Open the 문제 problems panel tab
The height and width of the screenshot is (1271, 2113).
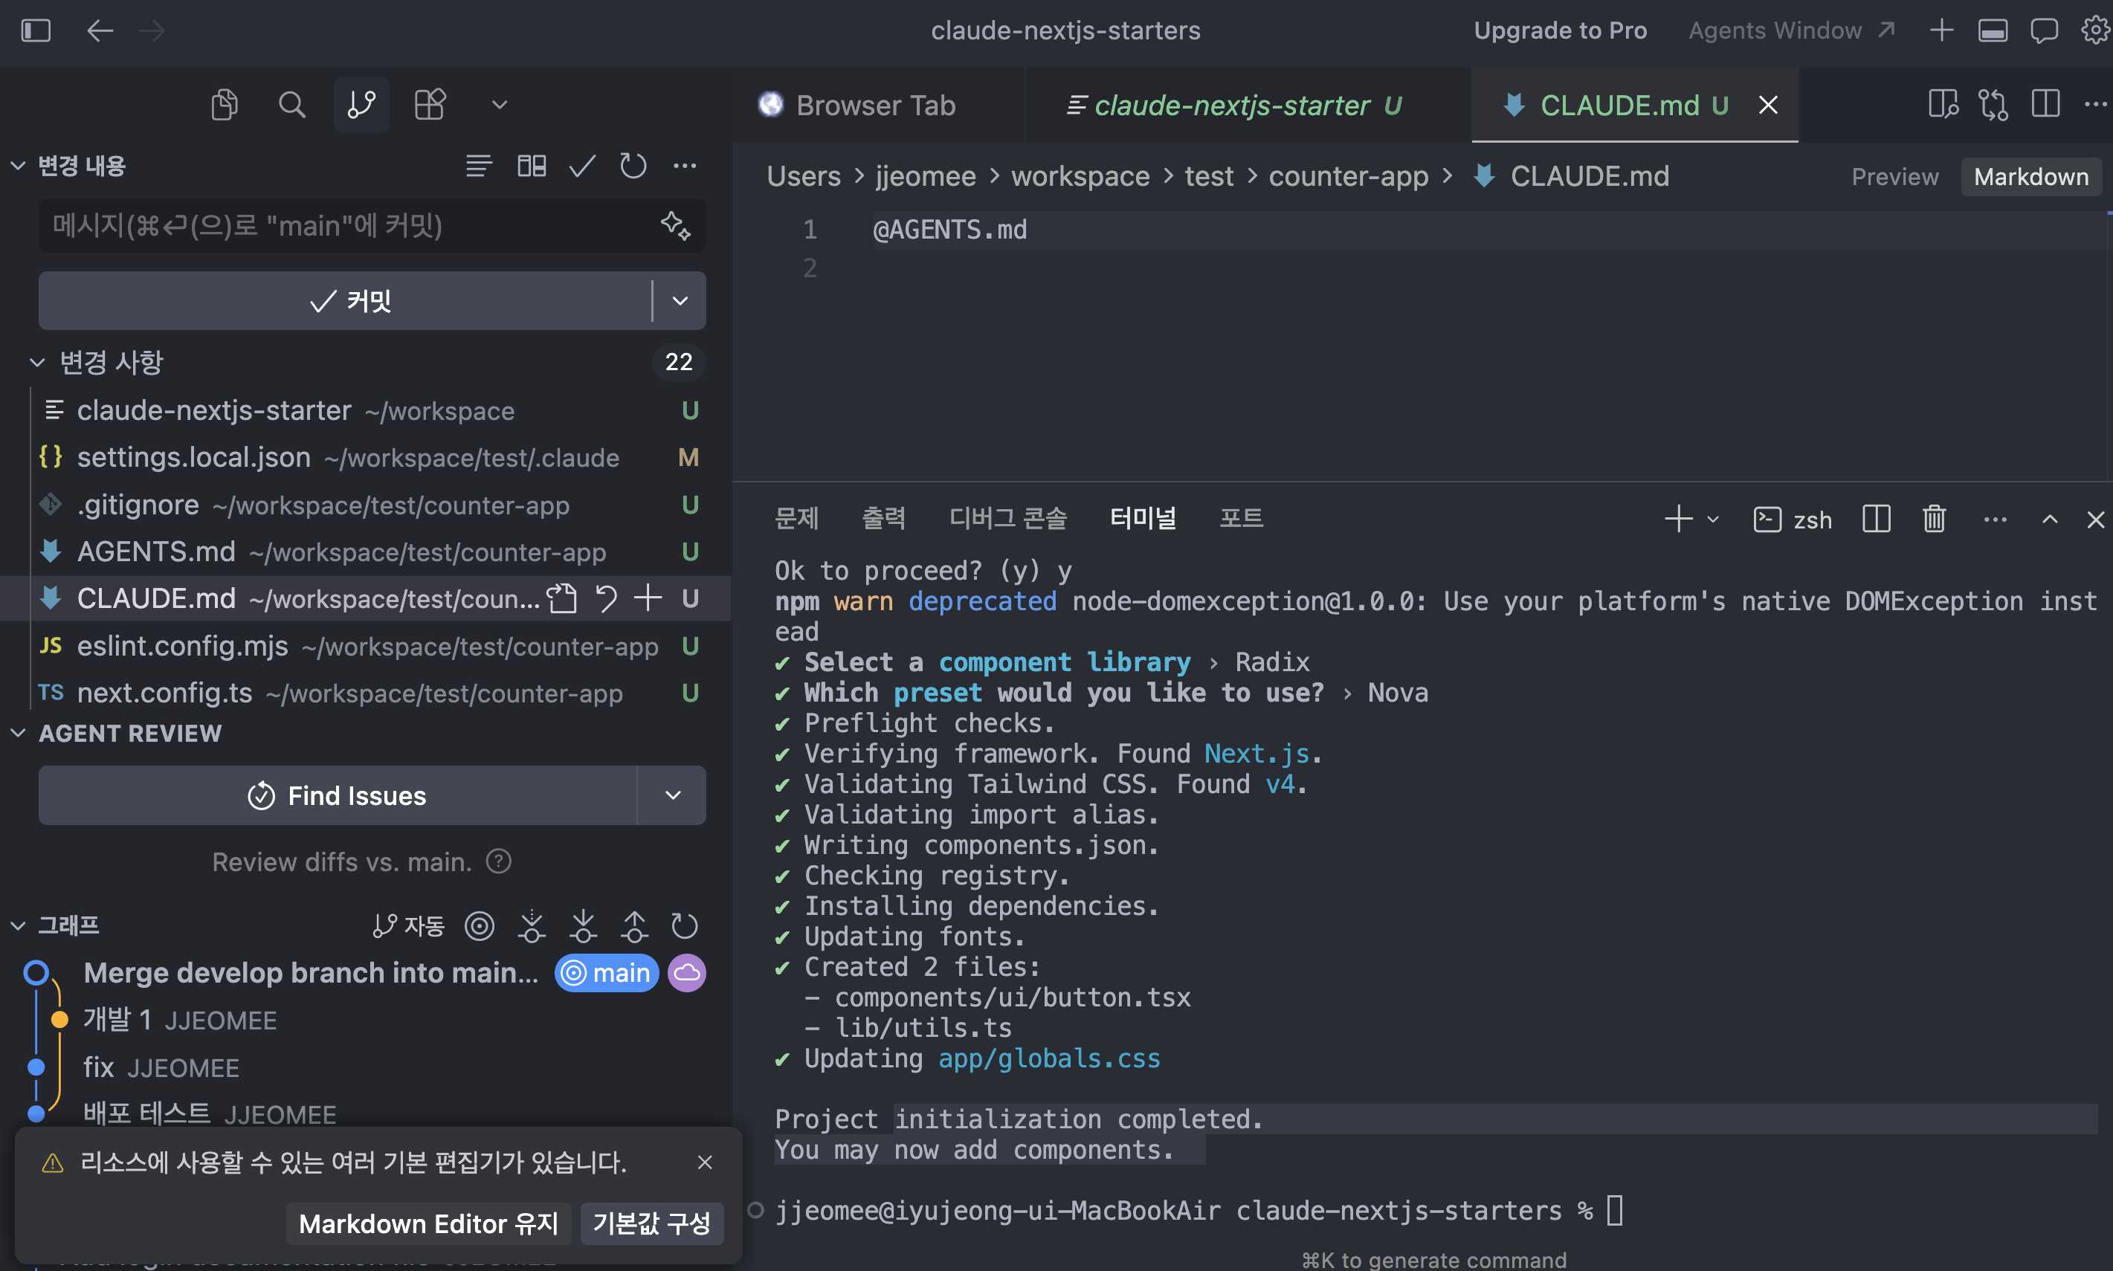point(796,518)
